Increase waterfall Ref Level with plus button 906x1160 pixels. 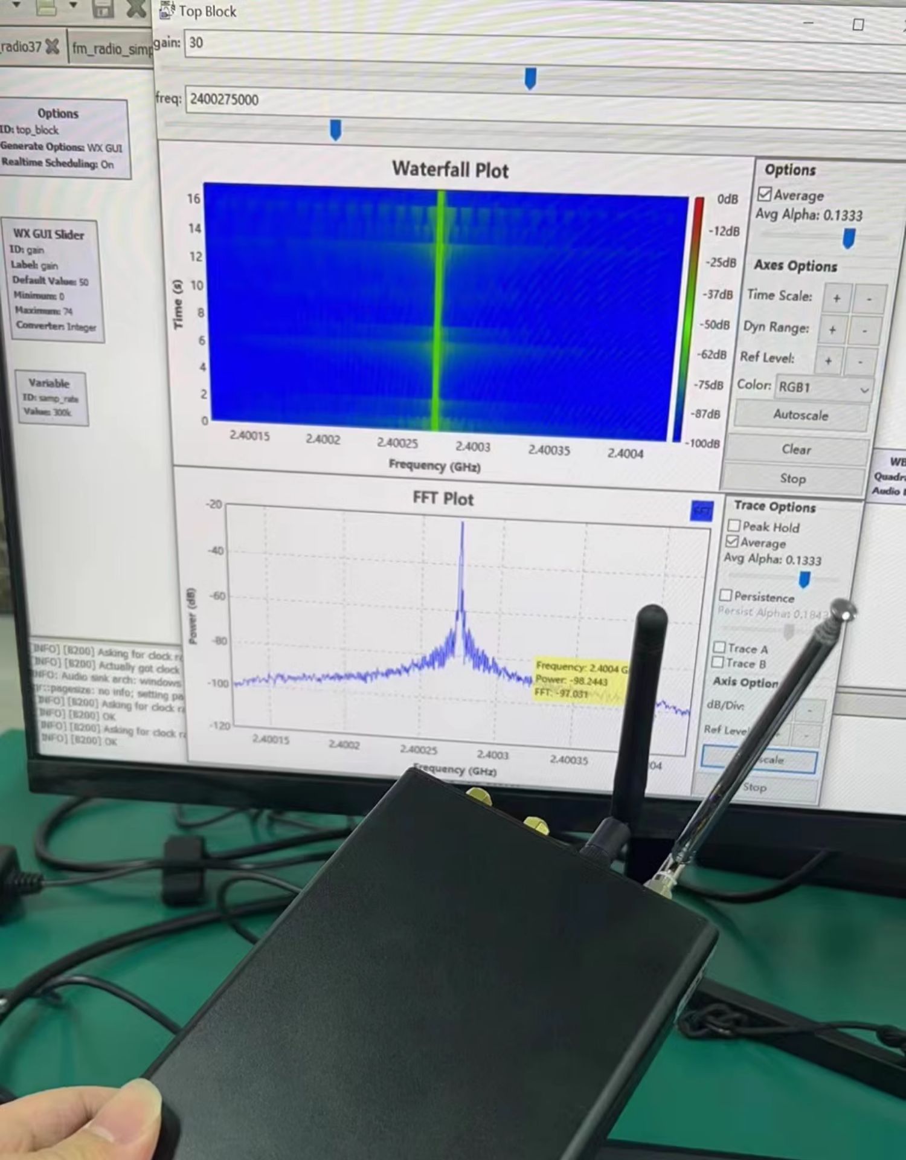tap(828, 361)
